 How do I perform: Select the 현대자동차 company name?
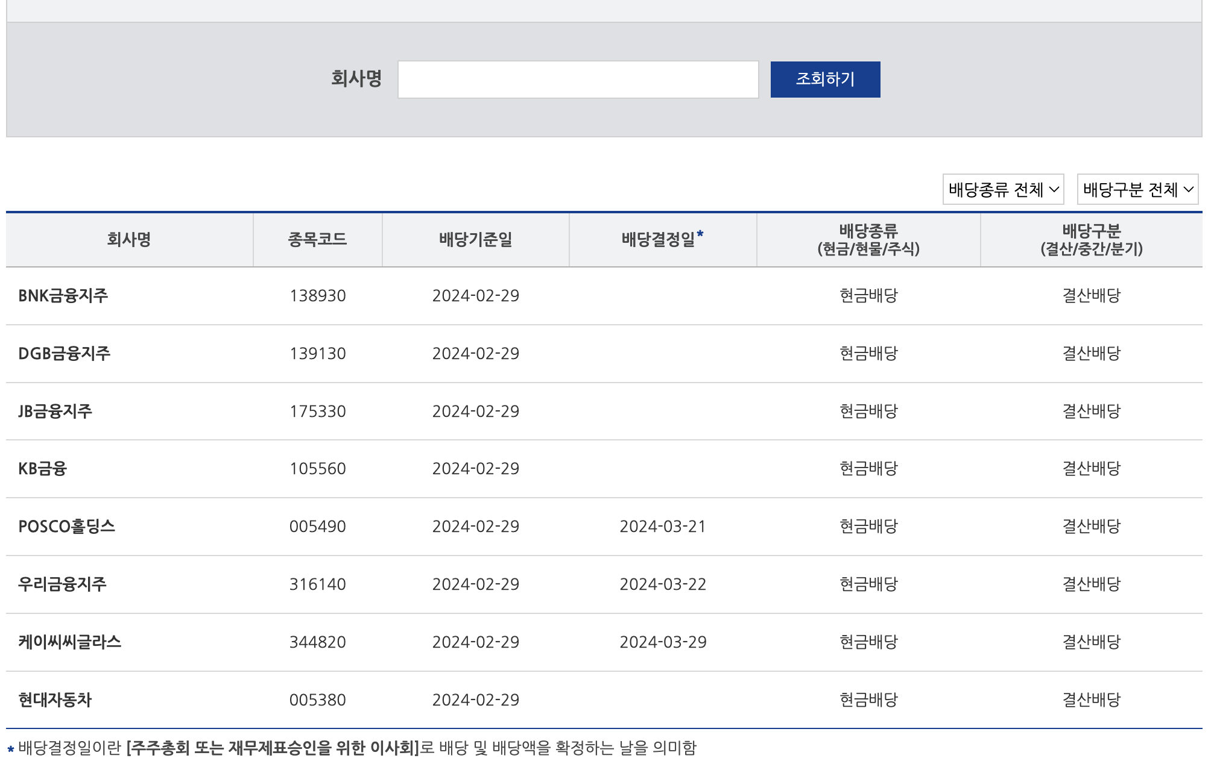tap(55, 700)
